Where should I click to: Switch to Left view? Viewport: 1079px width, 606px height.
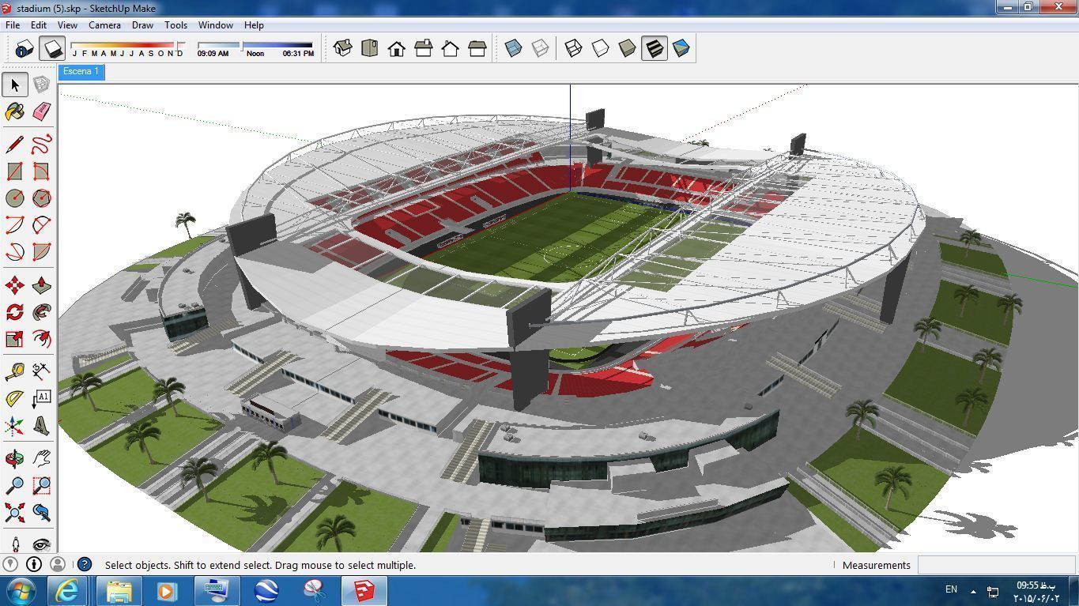pos(477,48)
